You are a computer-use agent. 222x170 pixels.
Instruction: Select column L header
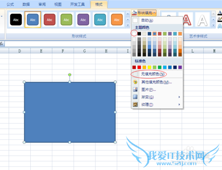coord(193,51)
